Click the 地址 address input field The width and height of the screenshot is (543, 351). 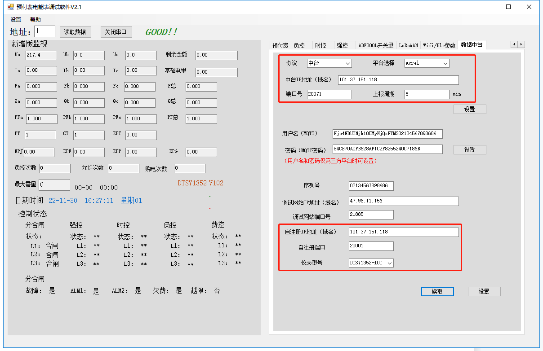tap(45, 31)
